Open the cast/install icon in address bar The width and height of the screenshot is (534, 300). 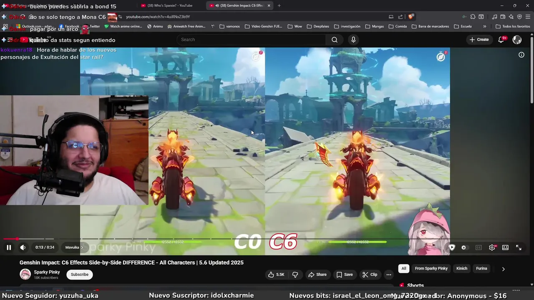391,17
